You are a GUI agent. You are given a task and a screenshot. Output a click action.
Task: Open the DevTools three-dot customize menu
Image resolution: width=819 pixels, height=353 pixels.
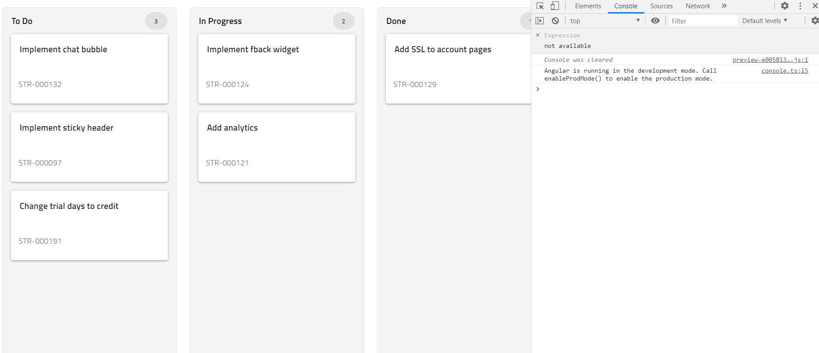click(x=800, y=6)
